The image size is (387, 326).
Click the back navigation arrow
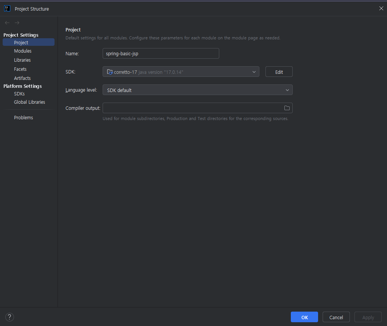pos(7,23)
